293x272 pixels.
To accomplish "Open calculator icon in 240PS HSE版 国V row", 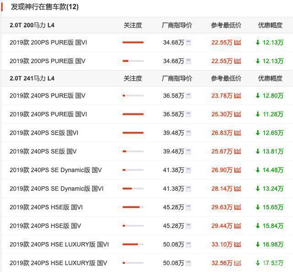I will tap(188, 226).
